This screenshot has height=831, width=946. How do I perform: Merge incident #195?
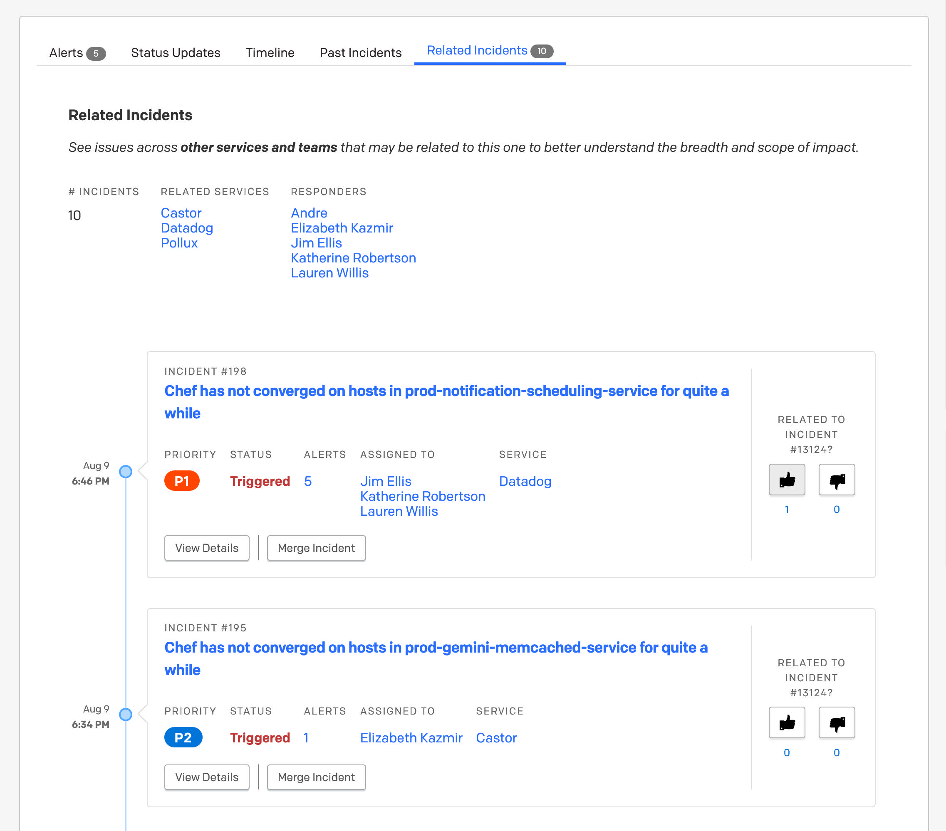click(x=316, y=777)
